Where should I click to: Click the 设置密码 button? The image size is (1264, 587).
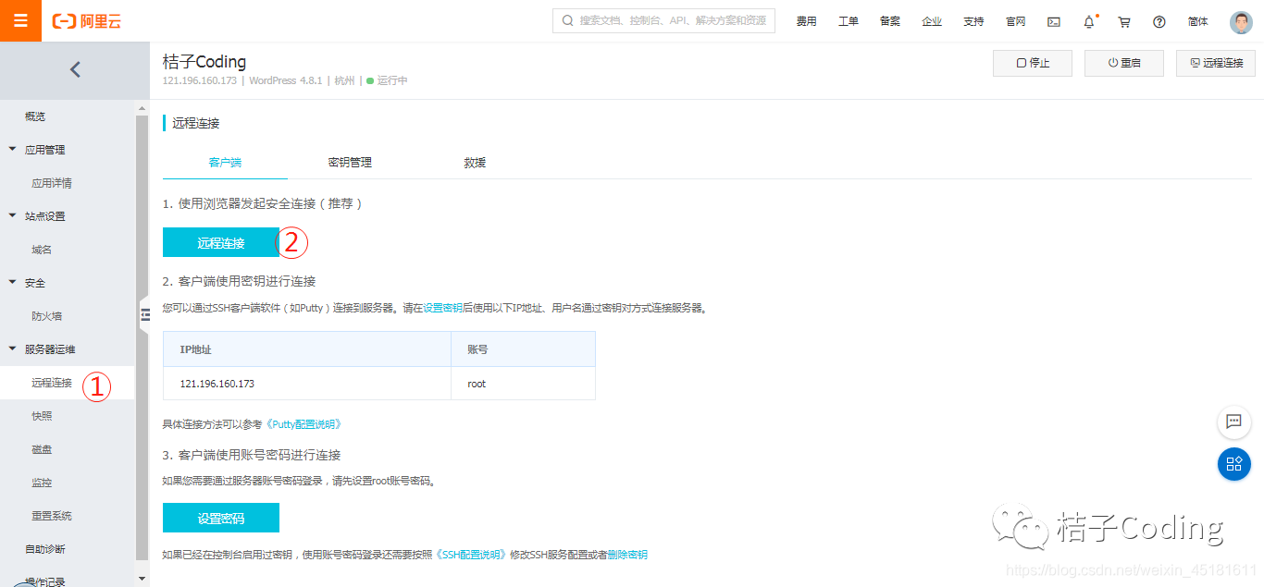pos(220,517)
